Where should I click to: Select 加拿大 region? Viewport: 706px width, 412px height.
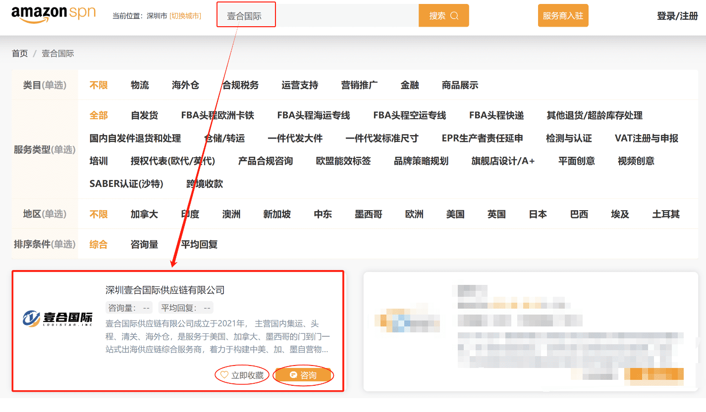pos(144,214)
